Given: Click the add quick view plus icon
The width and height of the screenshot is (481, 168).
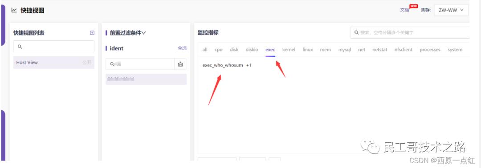Looking at the screenshot, I should point(92,33).
